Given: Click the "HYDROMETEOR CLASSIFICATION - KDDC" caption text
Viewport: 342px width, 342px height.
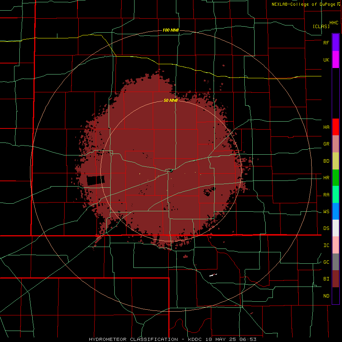Looking at the screenshot, I should coord(145,339).
